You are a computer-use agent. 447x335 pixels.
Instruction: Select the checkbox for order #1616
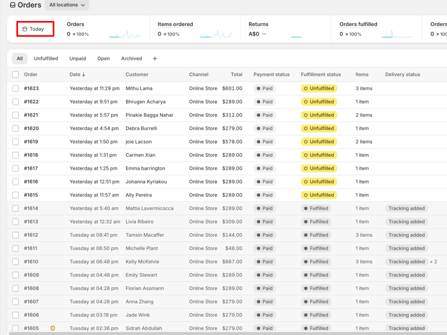pos(16,182)
